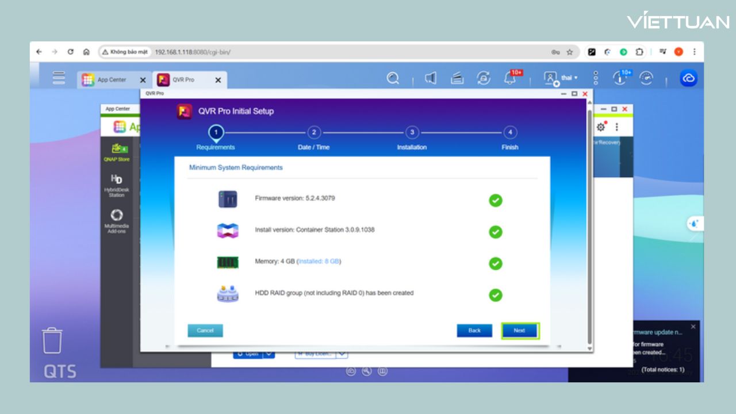Open external devices sync icon in QTS toolbar

pos(484,78)
